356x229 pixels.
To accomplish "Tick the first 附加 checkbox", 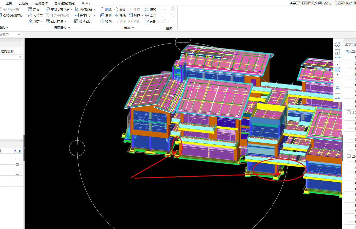I will [x=17, y=162].
